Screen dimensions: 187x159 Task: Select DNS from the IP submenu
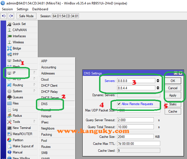click(57, 104)
